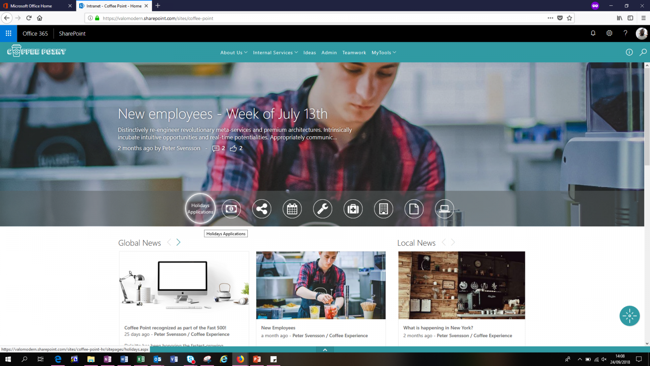This screenshot has width=650, height=366.
Task: Open the wrench tools quick link
Action: [323, 209]
